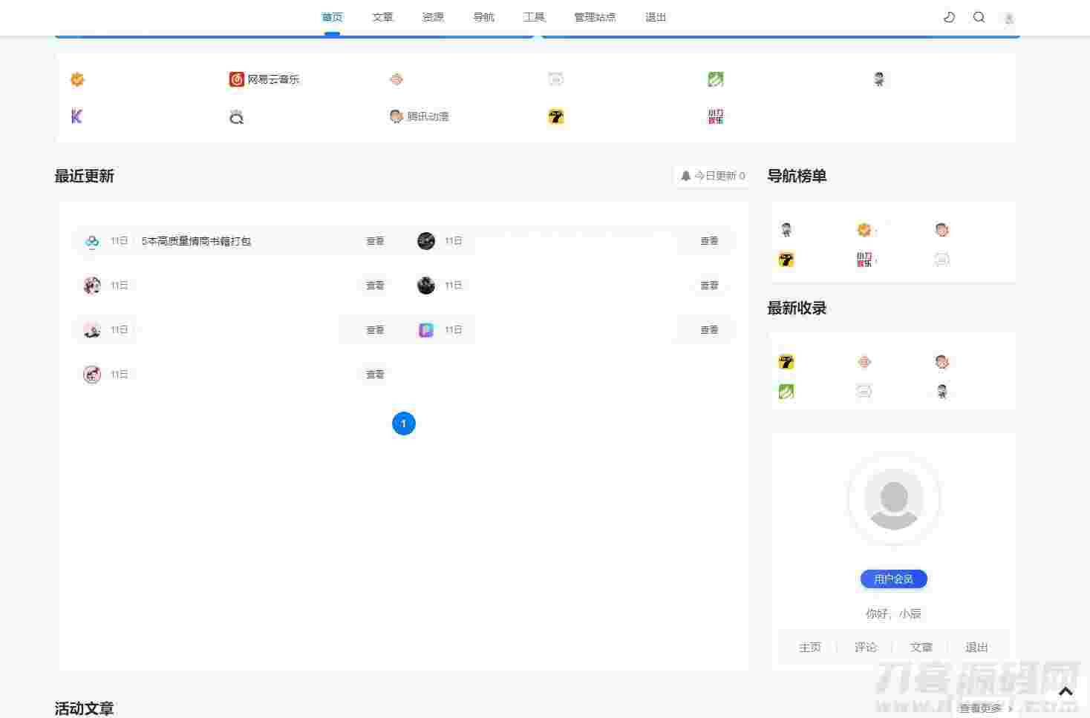This screenshot has height=718, width=1090.
Task: Open the red-black text logo under 导航榜单
Action: pos(864,260)
